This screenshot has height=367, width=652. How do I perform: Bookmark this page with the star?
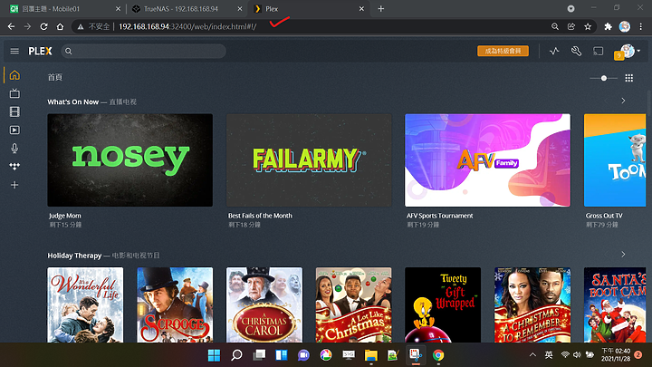tap(588, 26)
